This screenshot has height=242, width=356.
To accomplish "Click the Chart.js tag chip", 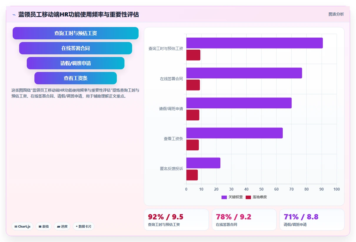I will (22, 226).
